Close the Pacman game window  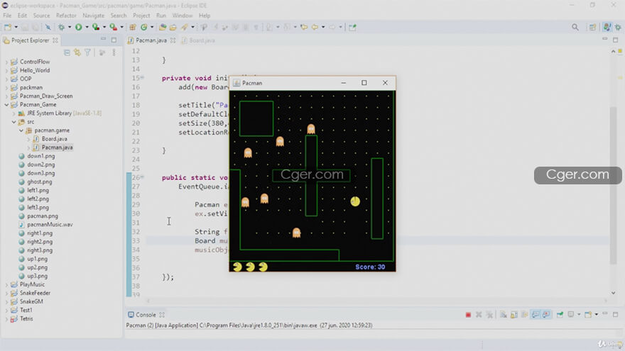point(385,83)
